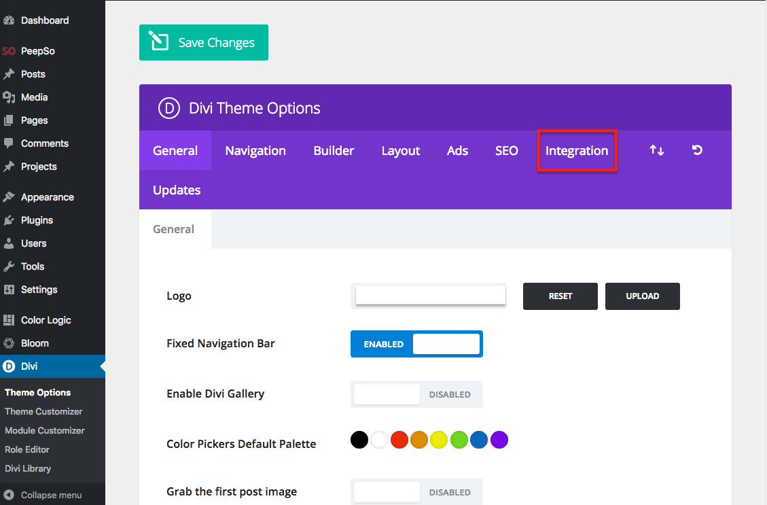Screen dimensions: 767x505
Task: Open Theme Options submenu item
Action: (37, 392)
